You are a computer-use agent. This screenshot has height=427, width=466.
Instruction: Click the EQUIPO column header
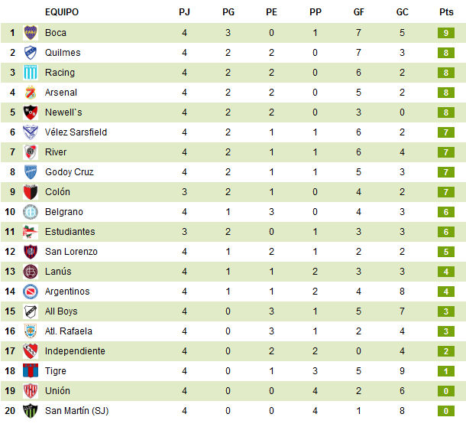tap(62, 12)
